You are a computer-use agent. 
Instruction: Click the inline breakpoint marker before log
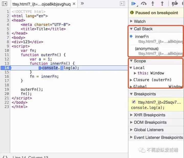tap(62, 68)
